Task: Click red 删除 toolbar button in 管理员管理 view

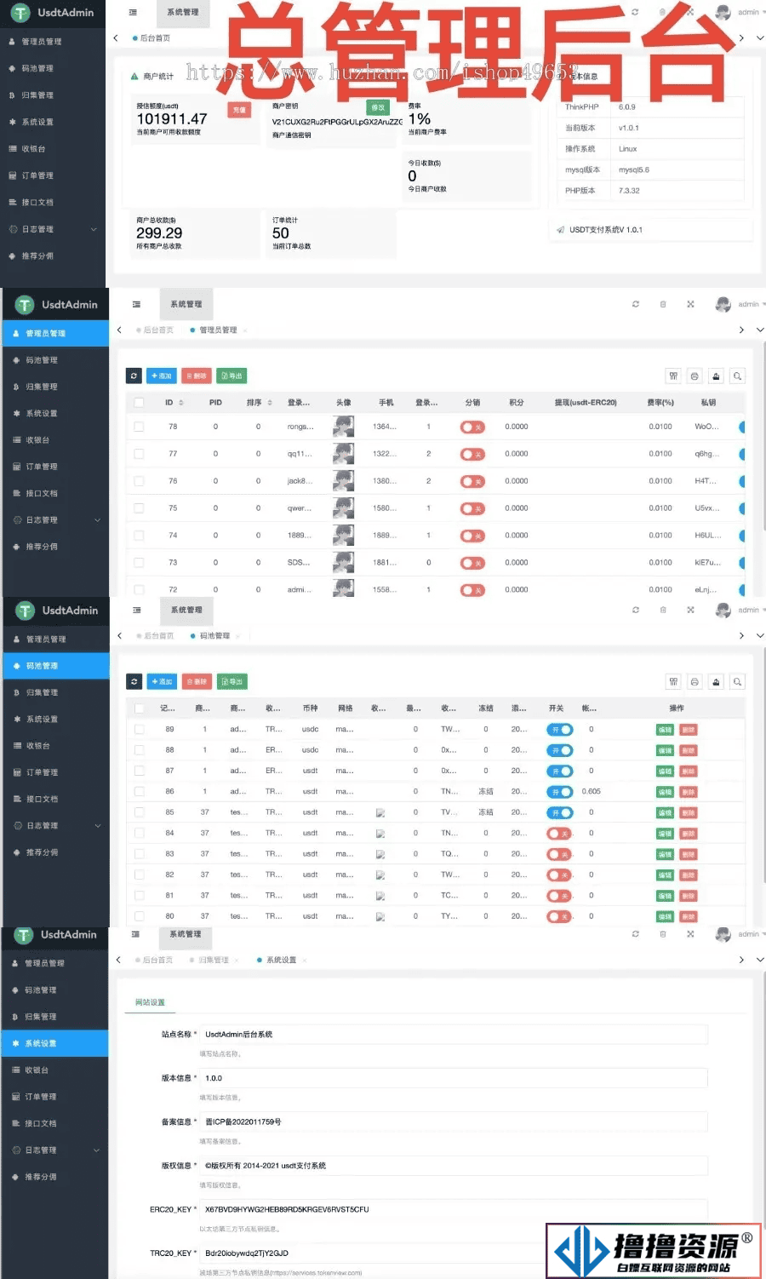Action: (197, 376)
